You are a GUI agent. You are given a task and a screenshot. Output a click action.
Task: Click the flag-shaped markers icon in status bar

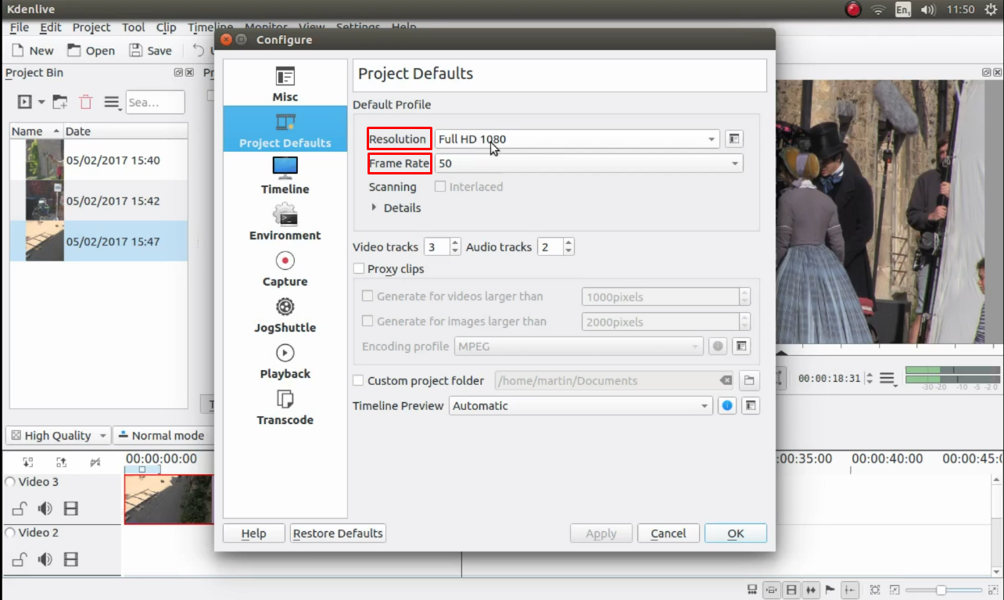830,590
